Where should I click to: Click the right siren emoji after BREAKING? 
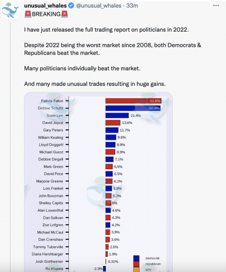[x=65, y=14]
